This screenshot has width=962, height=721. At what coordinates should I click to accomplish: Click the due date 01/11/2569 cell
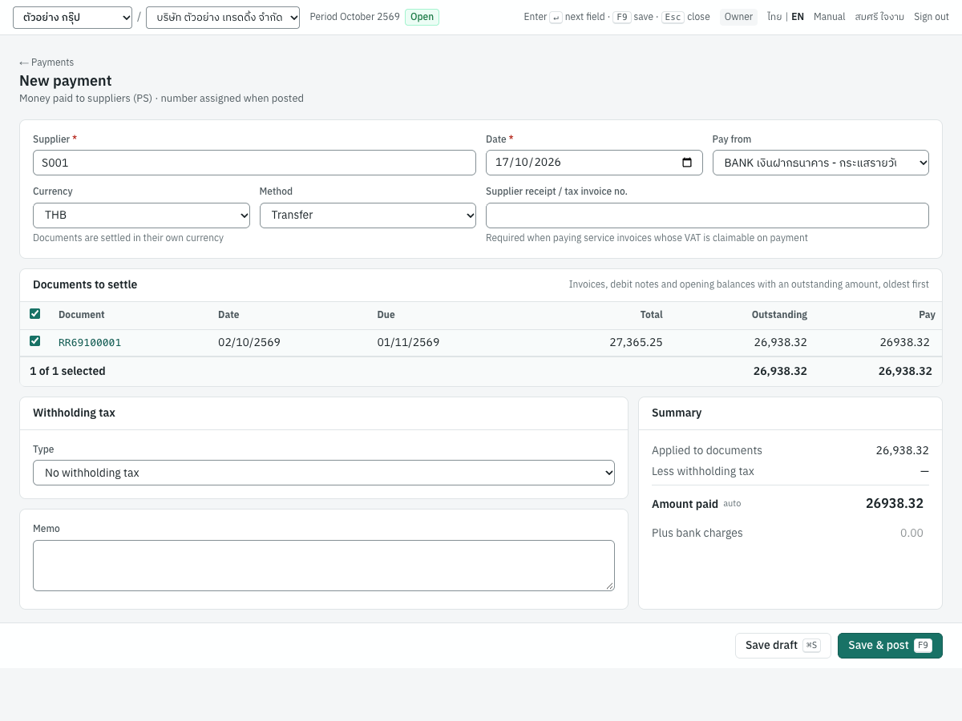click(408, 342)
